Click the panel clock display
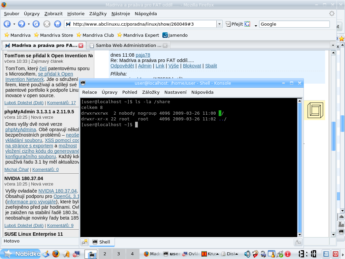The width and height of the screenshot is (345, 259). (307, 254)
